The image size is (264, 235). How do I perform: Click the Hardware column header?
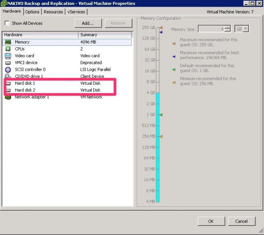[x=40, y=35]
